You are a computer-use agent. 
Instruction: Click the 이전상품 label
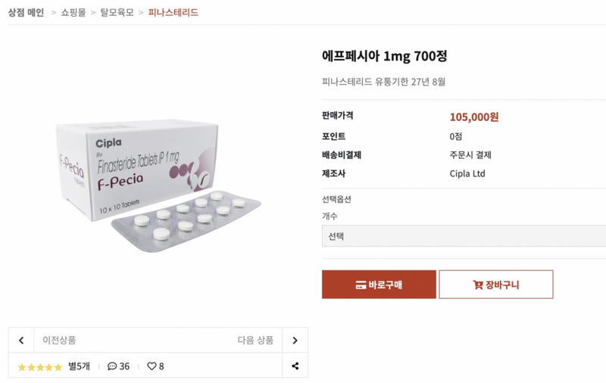(59, 341)
